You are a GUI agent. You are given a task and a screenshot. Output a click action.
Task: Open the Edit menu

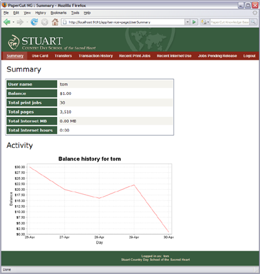point(16,13)
